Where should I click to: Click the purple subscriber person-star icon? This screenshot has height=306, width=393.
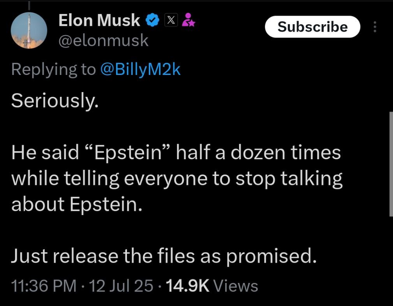click(x=188, y=20)
